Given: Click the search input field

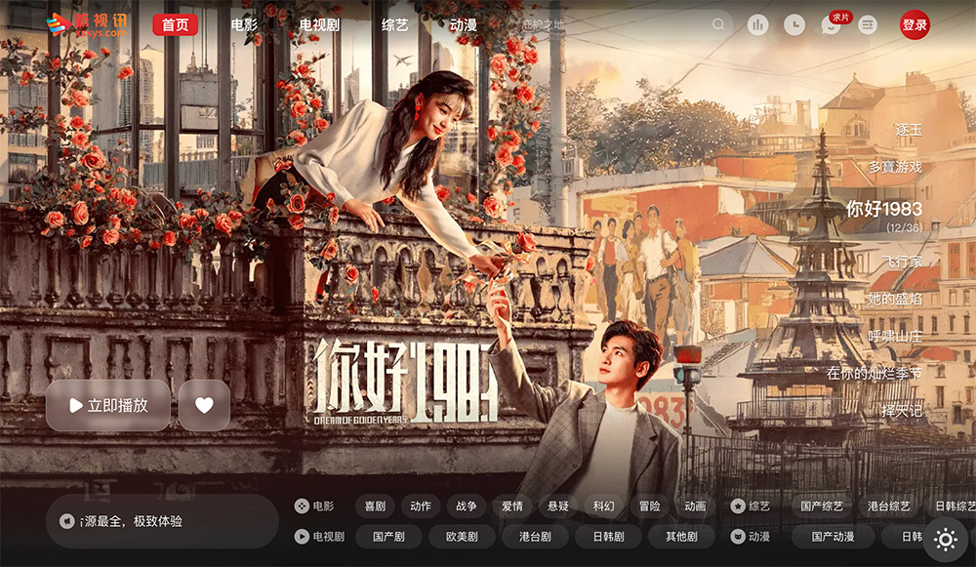Looking at the screenshot, I should [615, 25].
